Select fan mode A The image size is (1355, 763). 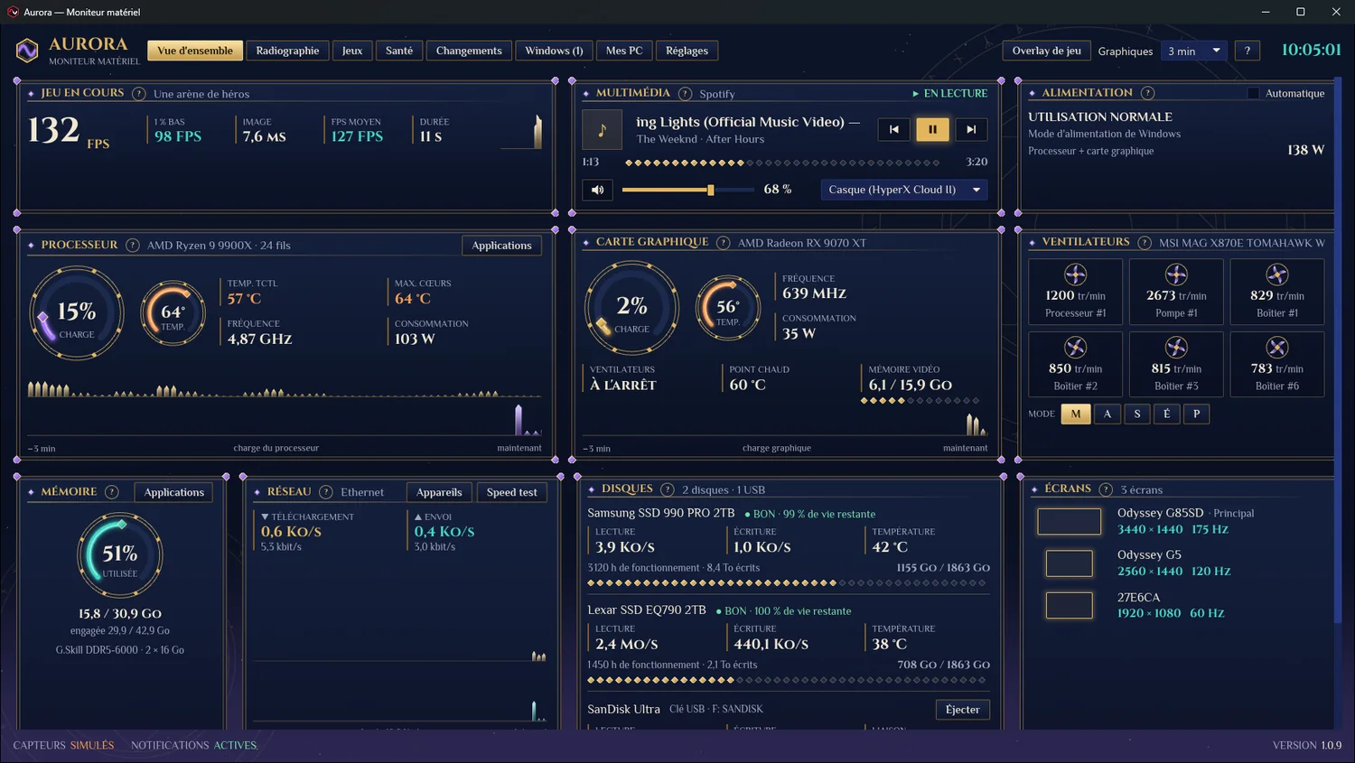point(1107,414)
